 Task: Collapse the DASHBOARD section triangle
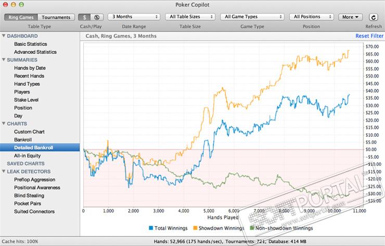[x=4, y=35]
